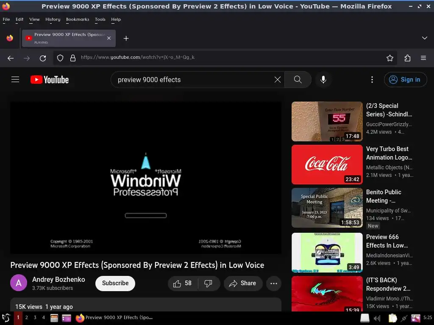The image size is (434, 325).
Task: Open volume control in tray
Action: pos(377,318)
